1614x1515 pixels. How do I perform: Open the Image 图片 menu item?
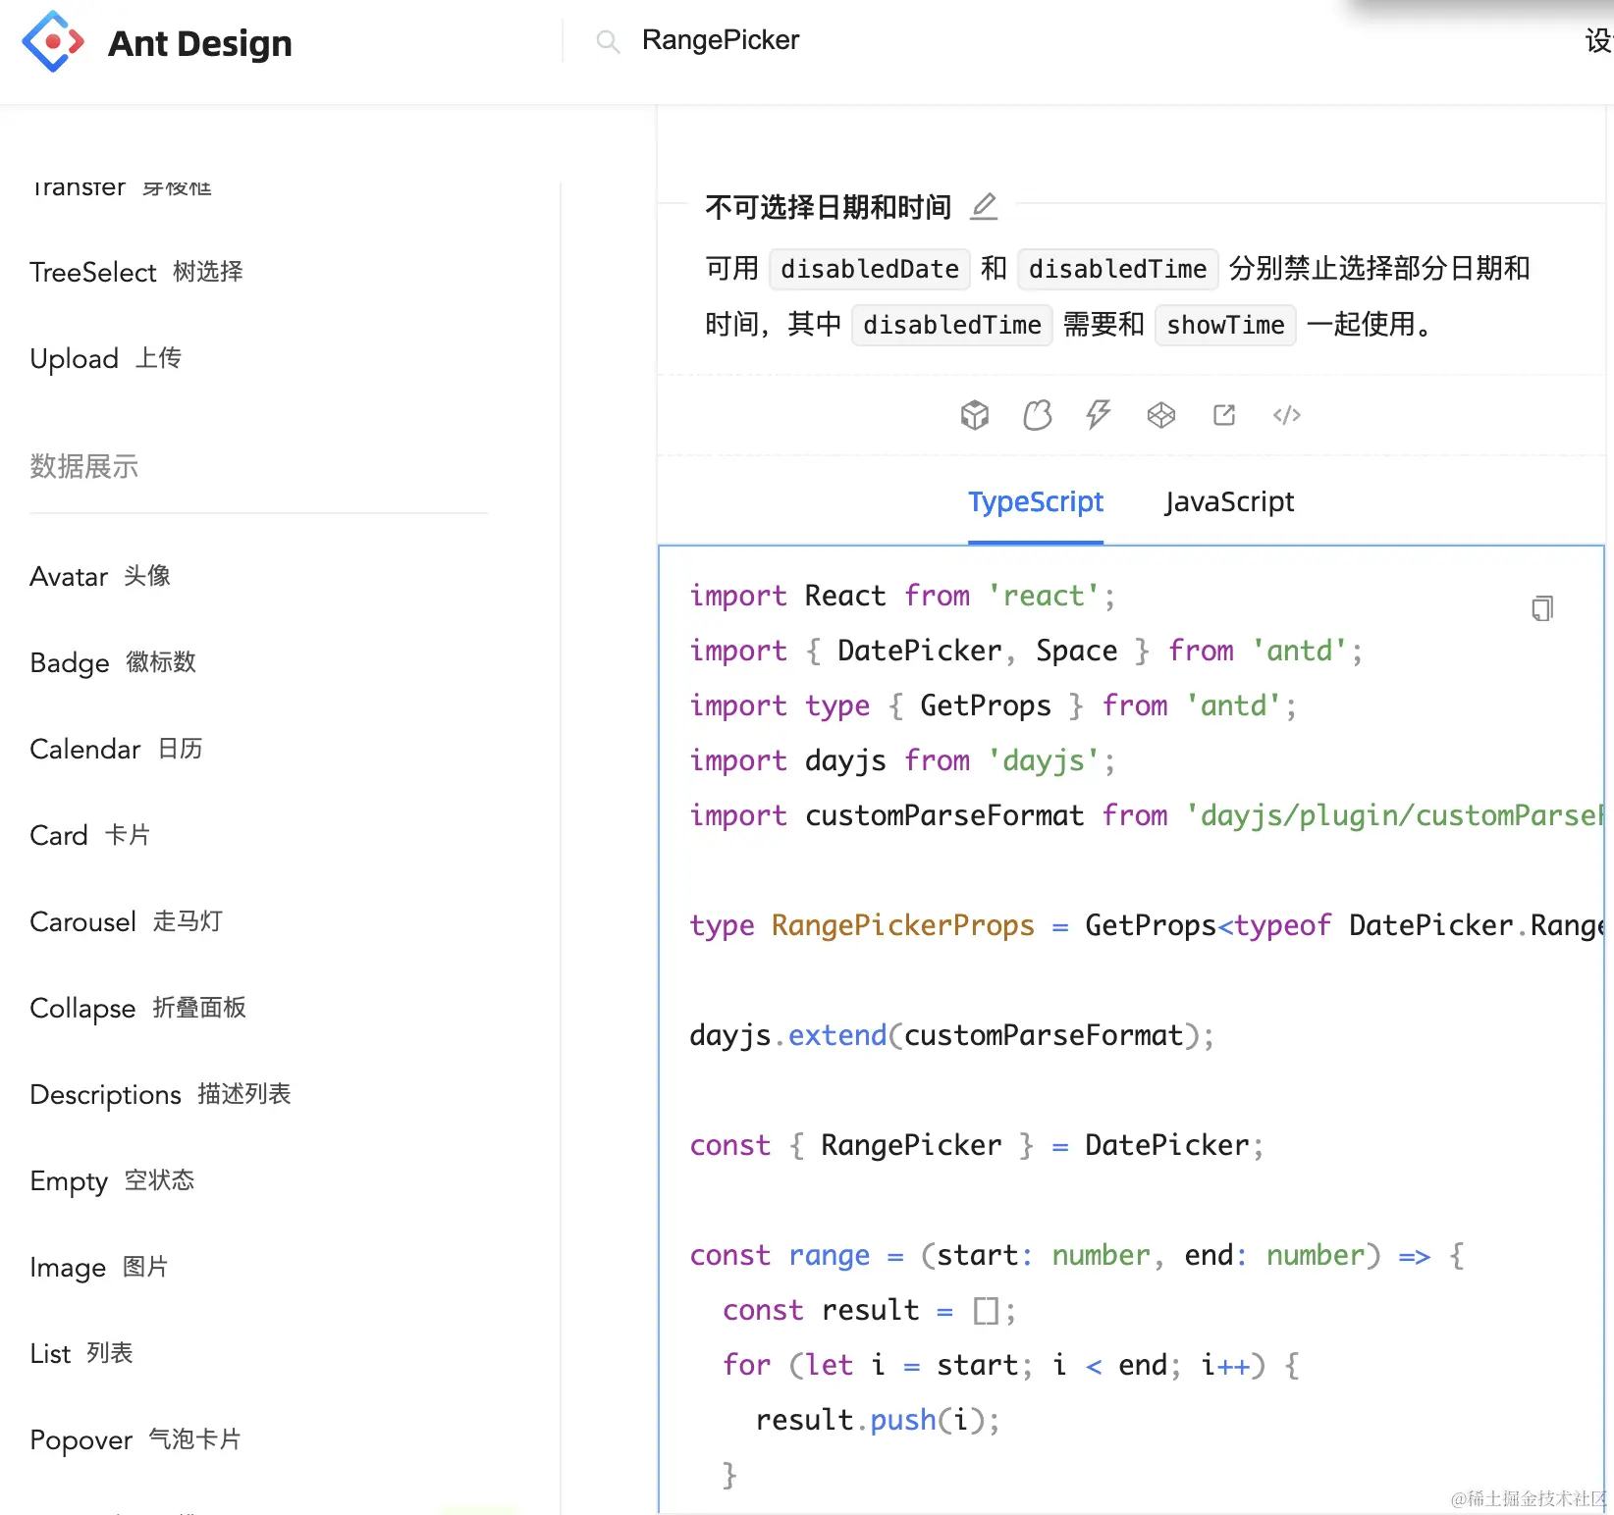pyautogui.click(x=99, y=1267)
